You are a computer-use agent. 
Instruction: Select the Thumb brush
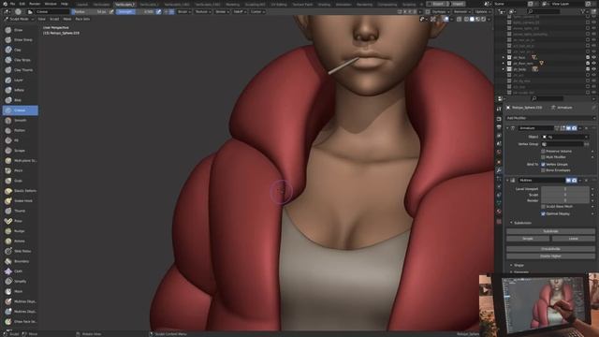click(x=20, y=211)
